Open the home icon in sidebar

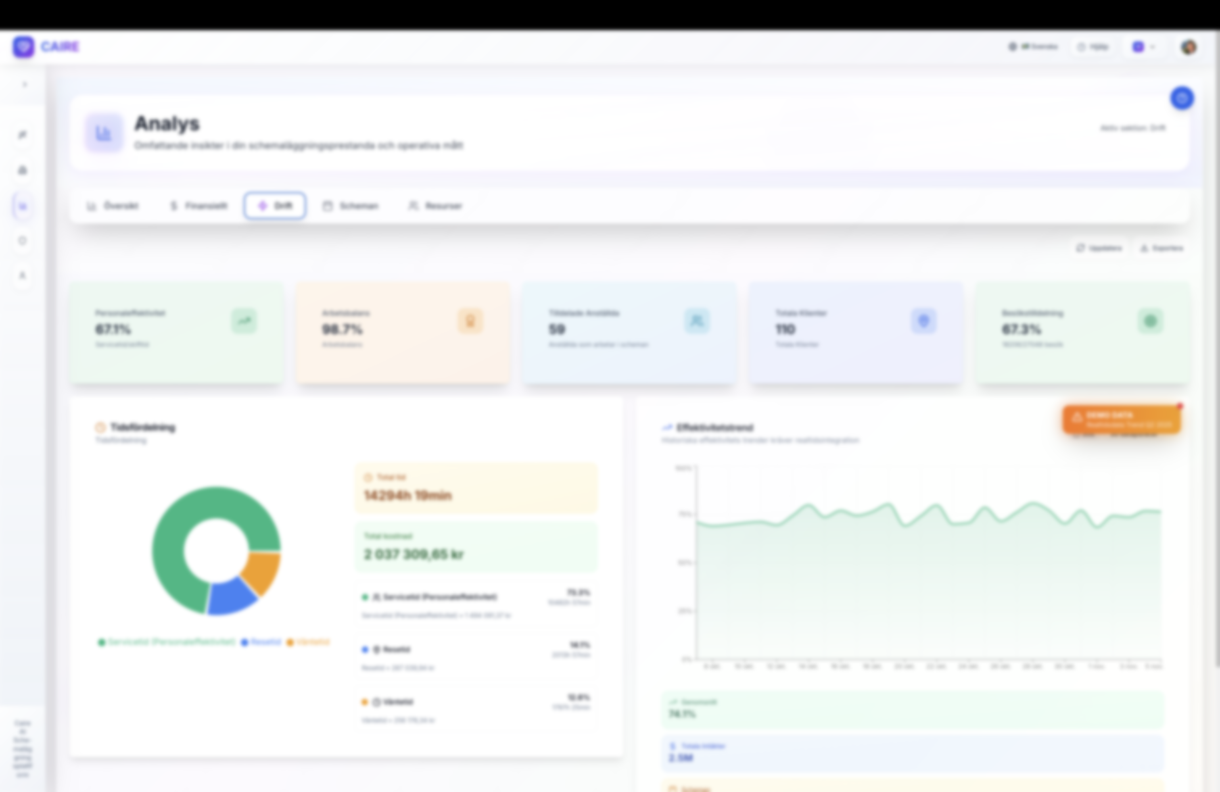23,170
